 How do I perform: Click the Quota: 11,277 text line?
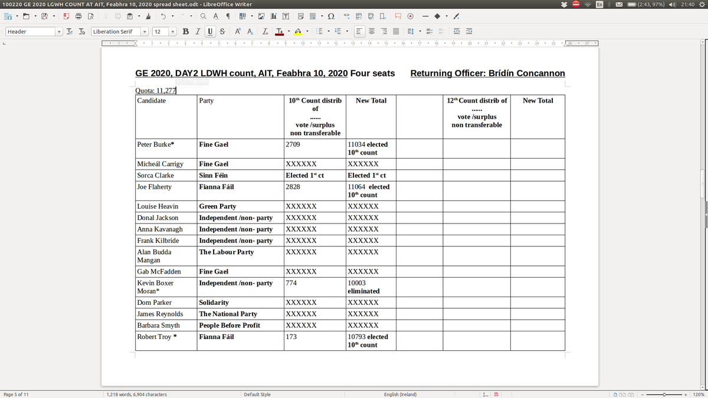pos(156,90)
